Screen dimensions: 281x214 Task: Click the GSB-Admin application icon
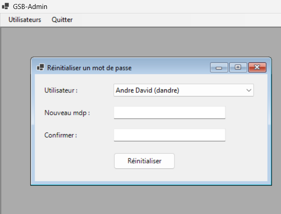[5, 7]
